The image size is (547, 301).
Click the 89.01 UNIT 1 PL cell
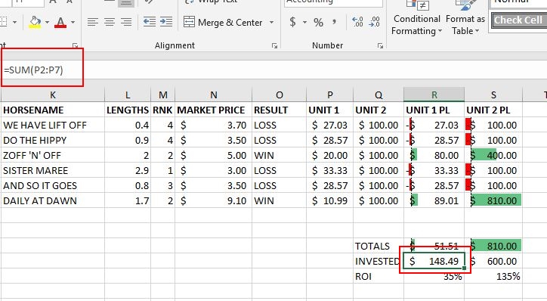434,200
